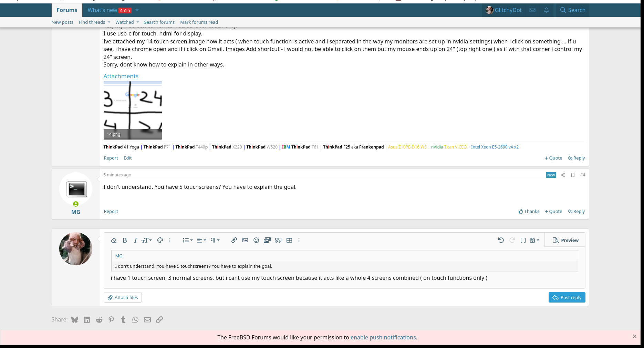Screen dimensions: 644x348
Task: Open the font size dropdown
Action: click(x=146, y=240)
